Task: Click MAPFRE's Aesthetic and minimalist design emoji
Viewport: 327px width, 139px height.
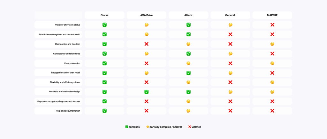Action: (x=272, y=92)
